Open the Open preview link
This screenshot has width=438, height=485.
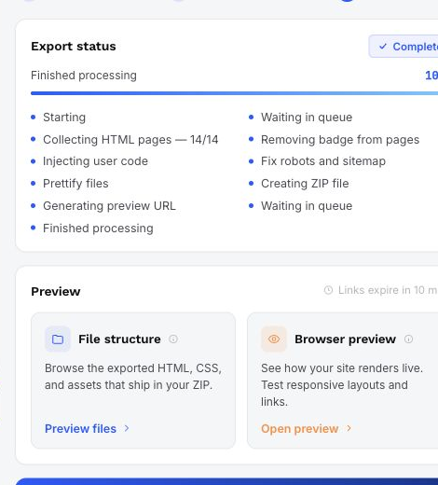click(307, 428)
